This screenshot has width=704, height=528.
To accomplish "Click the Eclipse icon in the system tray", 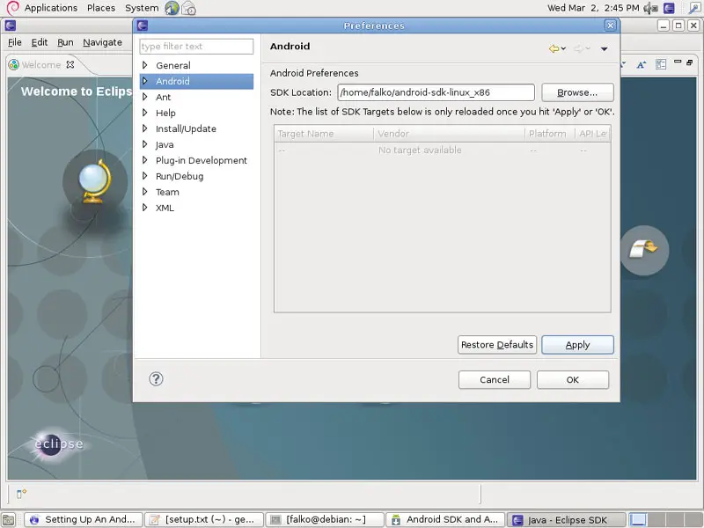I will [669, 8].
